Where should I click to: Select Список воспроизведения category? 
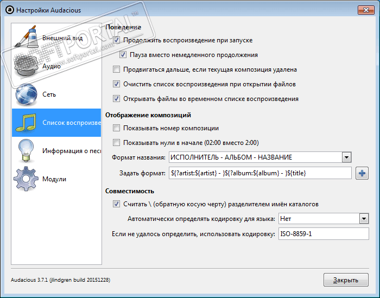[56, 123]
